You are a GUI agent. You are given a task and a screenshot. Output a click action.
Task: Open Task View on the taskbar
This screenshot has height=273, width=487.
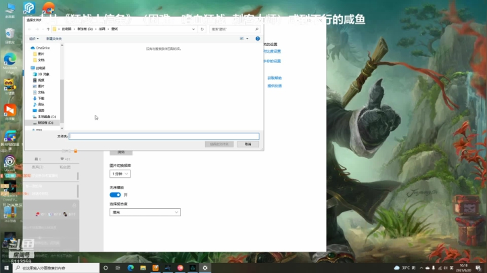[118, 268]
